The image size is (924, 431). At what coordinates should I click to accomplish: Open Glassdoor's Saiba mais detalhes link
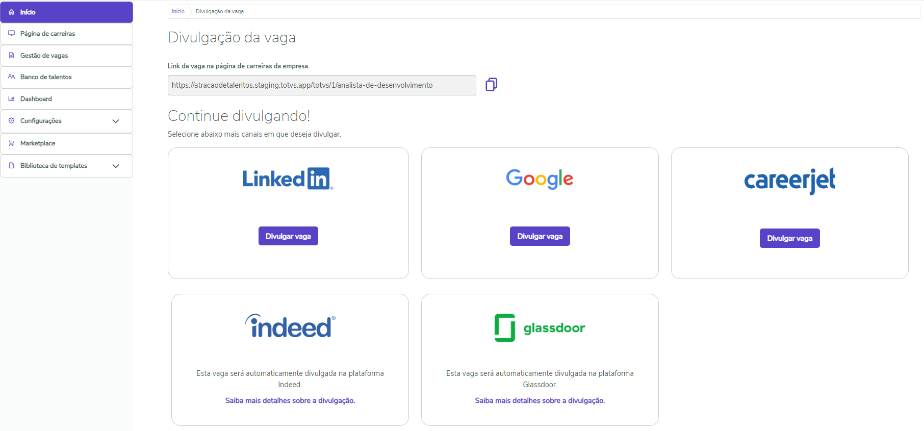(x=540, y=401)
